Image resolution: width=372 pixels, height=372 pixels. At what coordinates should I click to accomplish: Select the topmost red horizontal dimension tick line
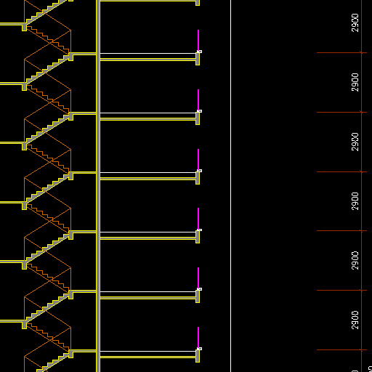[x=341, y=52]
